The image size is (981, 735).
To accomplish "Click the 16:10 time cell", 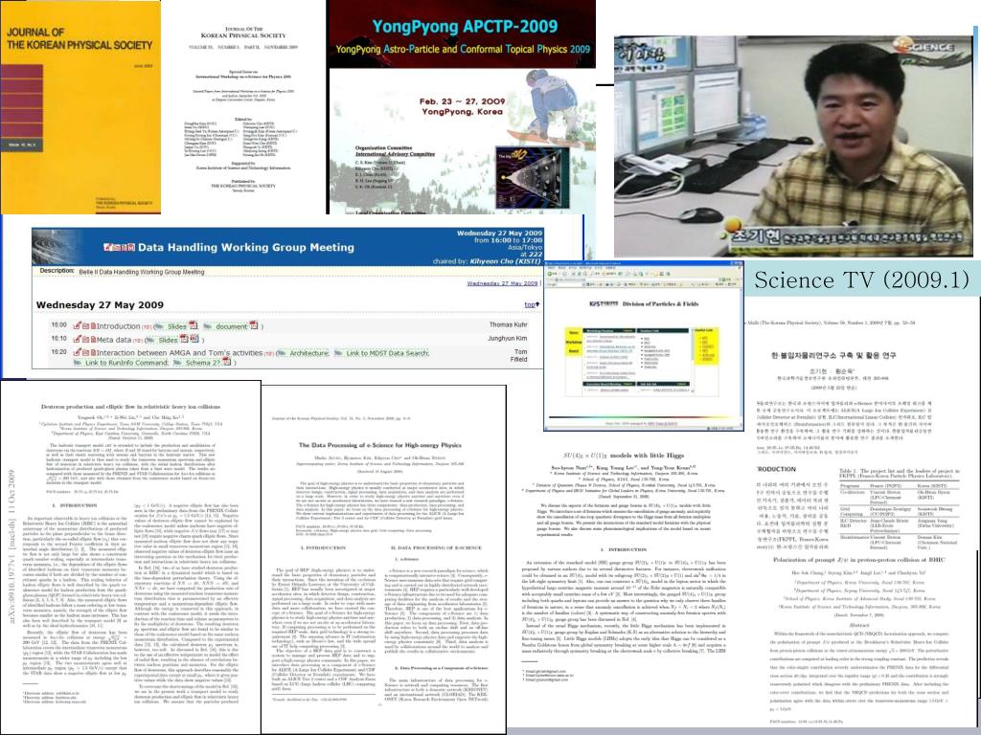I will 58,338.
